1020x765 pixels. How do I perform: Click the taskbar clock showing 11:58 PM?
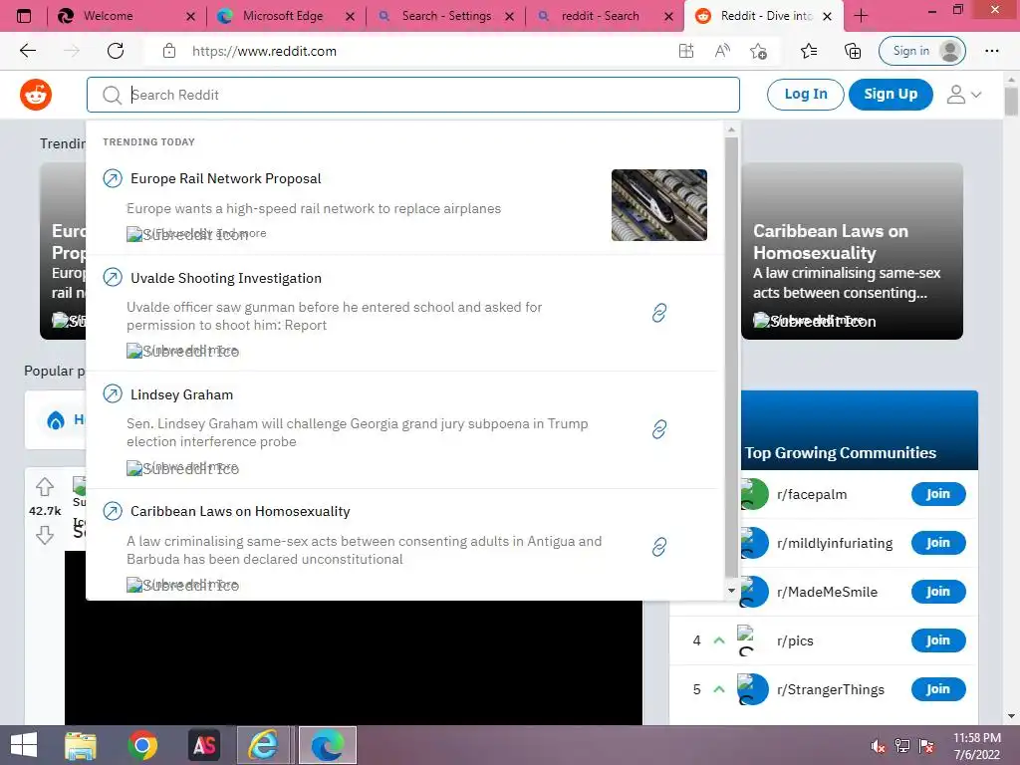[977, 746]
